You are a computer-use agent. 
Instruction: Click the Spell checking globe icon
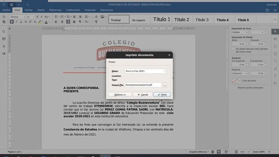pos(212,152)
